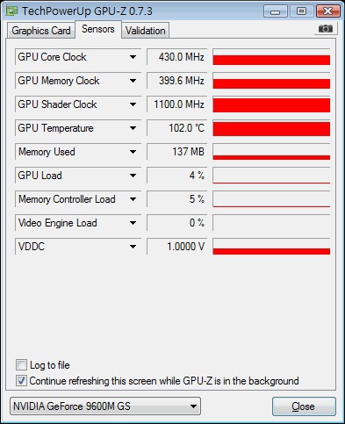Open the Memory Controller Load dropdown

pos(133,199)
